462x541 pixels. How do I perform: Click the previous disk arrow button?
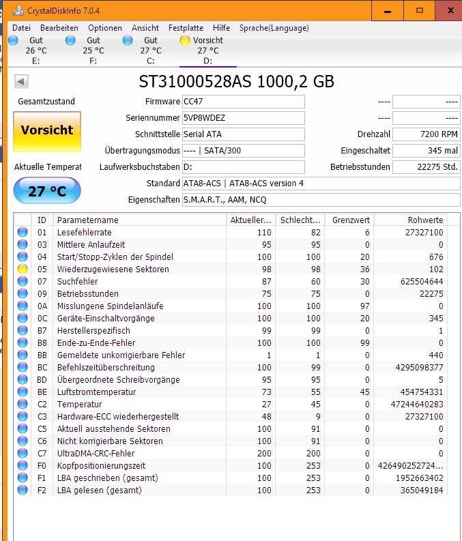(x=21, y=82)
